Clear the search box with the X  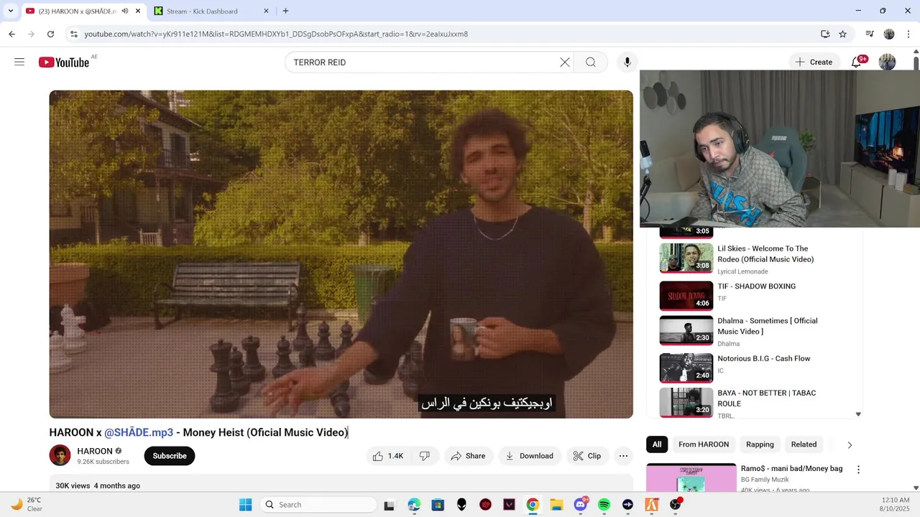click(x=565, y=62)
